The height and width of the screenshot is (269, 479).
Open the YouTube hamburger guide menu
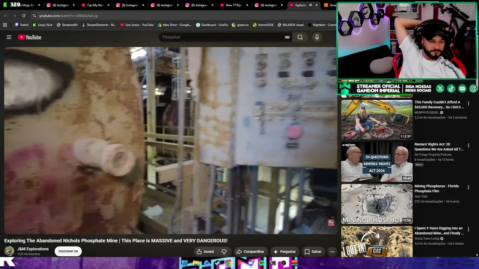[x=9, y=37]
